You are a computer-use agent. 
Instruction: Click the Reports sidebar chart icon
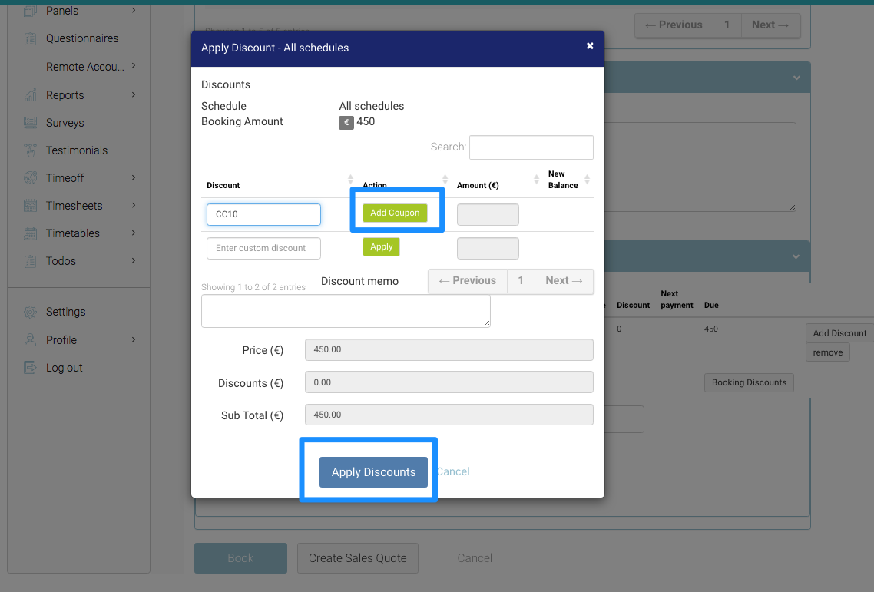30,95
